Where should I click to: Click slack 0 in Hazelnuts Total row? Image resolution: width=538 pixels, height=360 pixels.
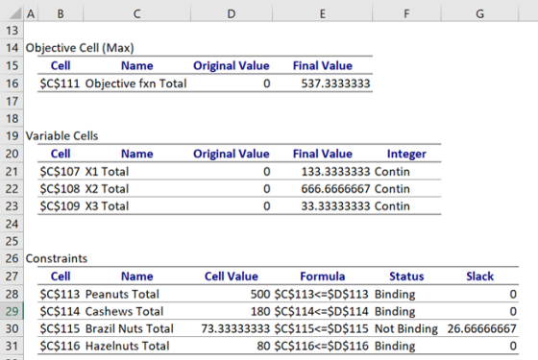513,346
